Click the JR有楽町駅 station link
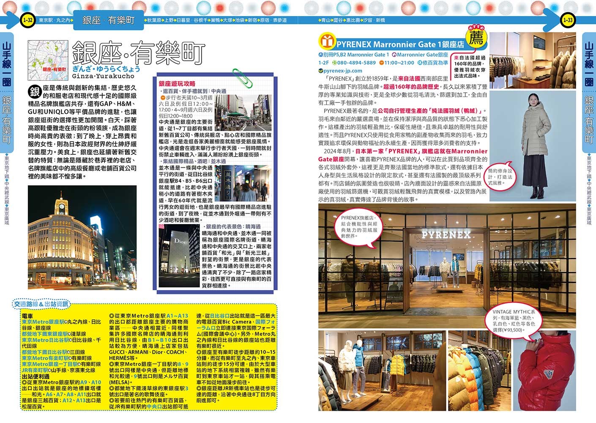This screenshot has height=423, width=596. [x=35, y=370]
